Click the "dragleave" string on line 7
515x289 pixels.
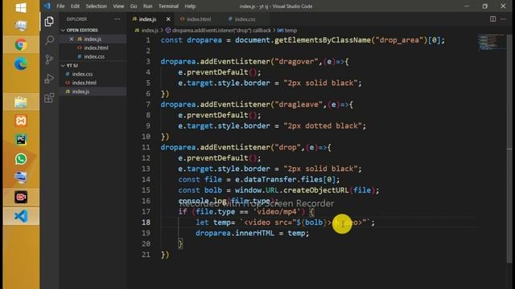click(299, 104)
